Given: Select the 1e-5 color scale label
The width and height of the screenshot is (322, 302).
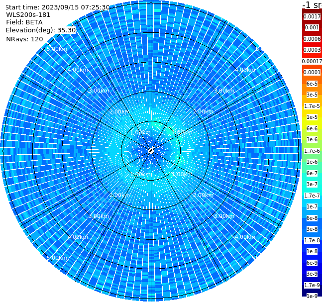Looking at the screenshot, I should tap(312, 117).
